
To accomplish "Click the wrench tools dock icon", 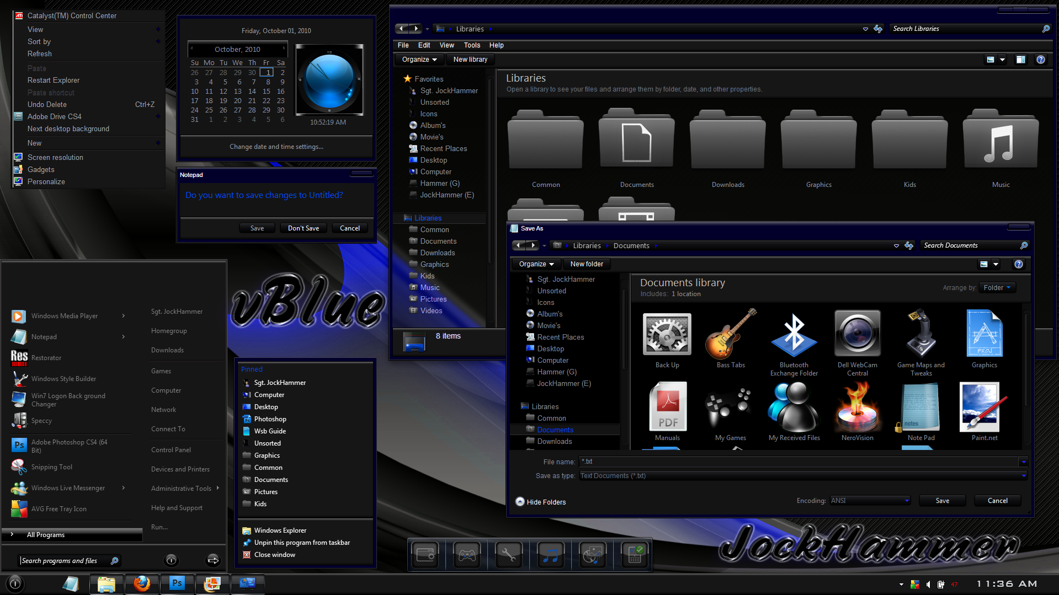I will click(x=509, y=555).
